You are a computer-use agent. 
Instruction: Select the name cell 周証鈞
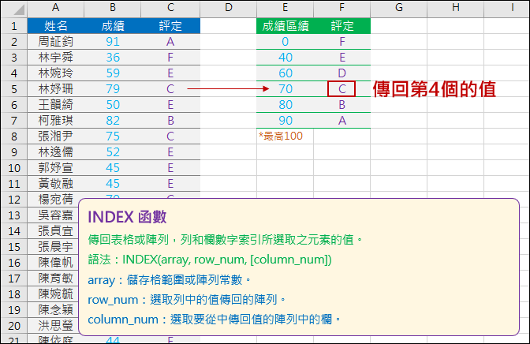[x=55, y=42]
